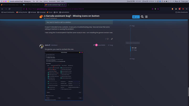Switch to the first browser tab
Screen dimensions: 189x106
11,5
